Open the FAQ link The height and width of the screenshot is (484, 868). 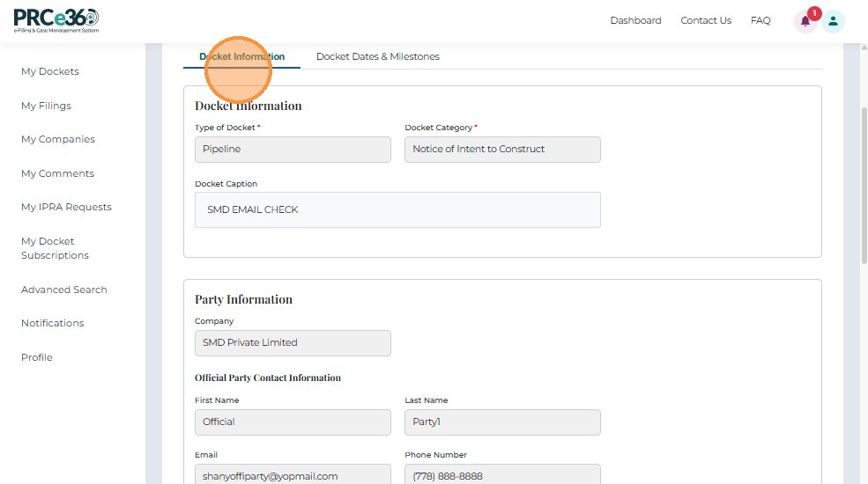[760, 20]
